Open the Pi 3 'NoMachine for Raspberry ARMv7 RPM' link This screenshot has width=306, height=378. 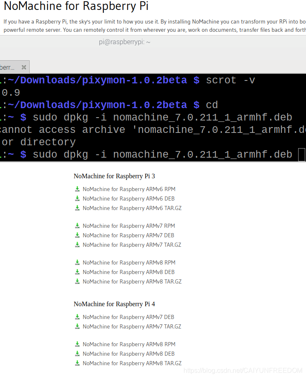click(x=129, y=226)
